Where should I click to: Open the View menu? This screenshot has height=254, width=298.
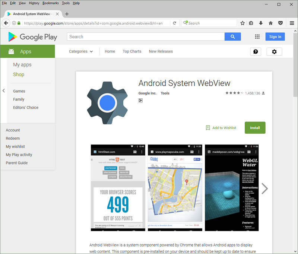[22, 3]
